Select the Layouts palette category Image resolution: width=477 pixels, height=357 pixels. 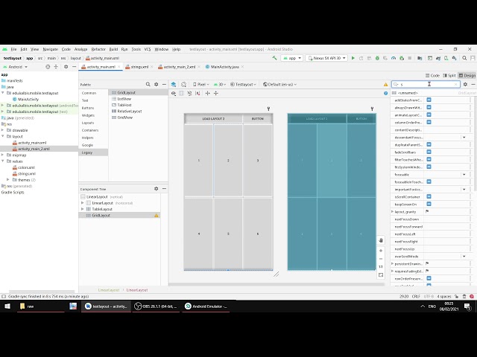click(x=93, y=123)
